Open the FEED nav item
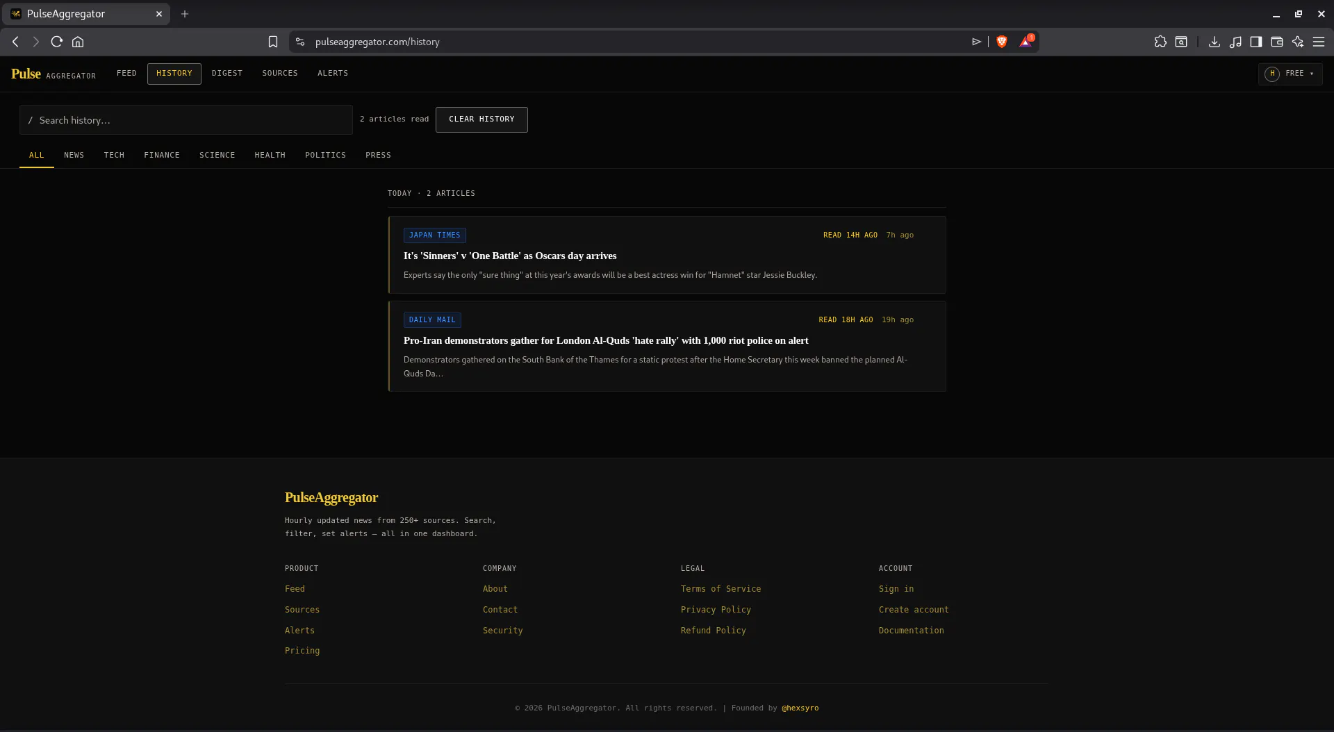Viewport: 1334px width, 732px height. (x=126, y=73)
